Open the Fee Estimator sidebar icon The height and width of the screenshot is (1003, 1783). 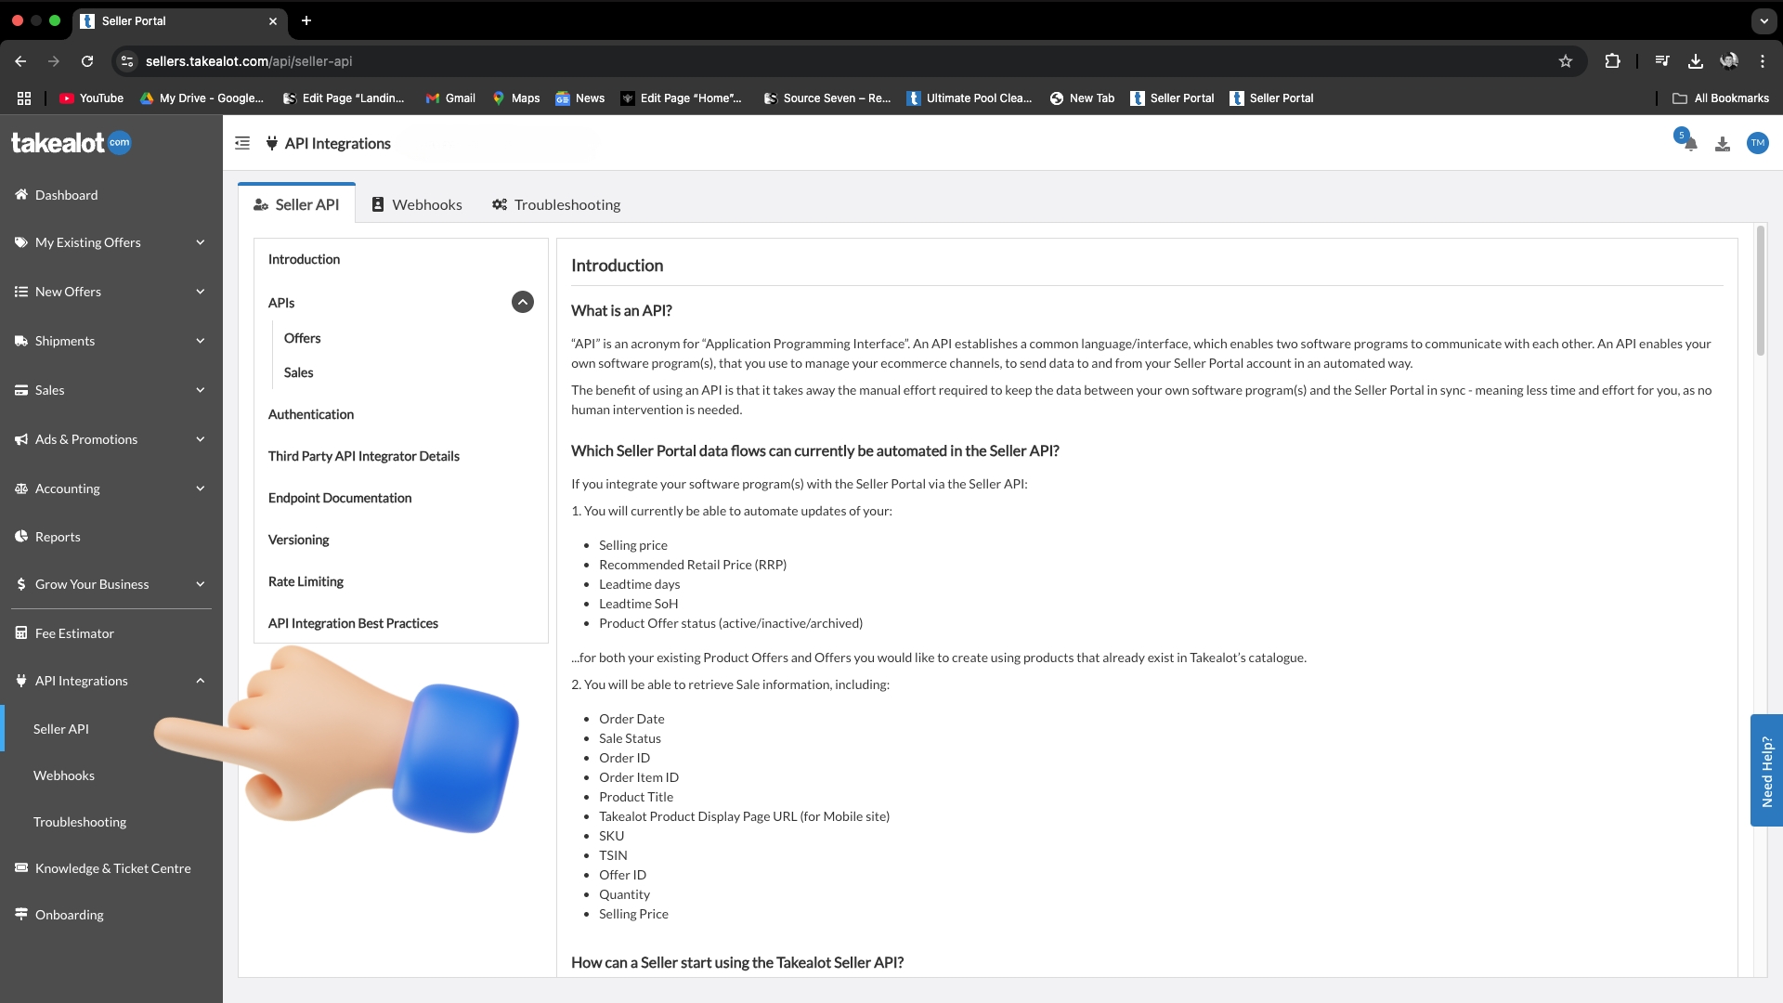20,632
